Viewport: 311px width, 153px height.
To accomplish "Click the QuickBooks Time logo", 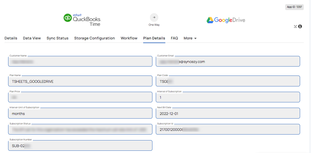I will (82, 20).
